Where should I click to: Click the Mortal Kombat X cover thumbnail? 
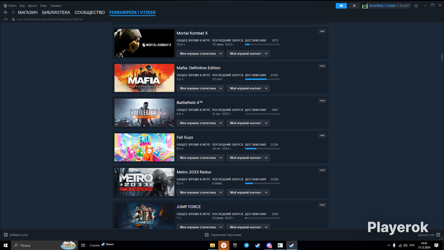click(x=144, y=43)
